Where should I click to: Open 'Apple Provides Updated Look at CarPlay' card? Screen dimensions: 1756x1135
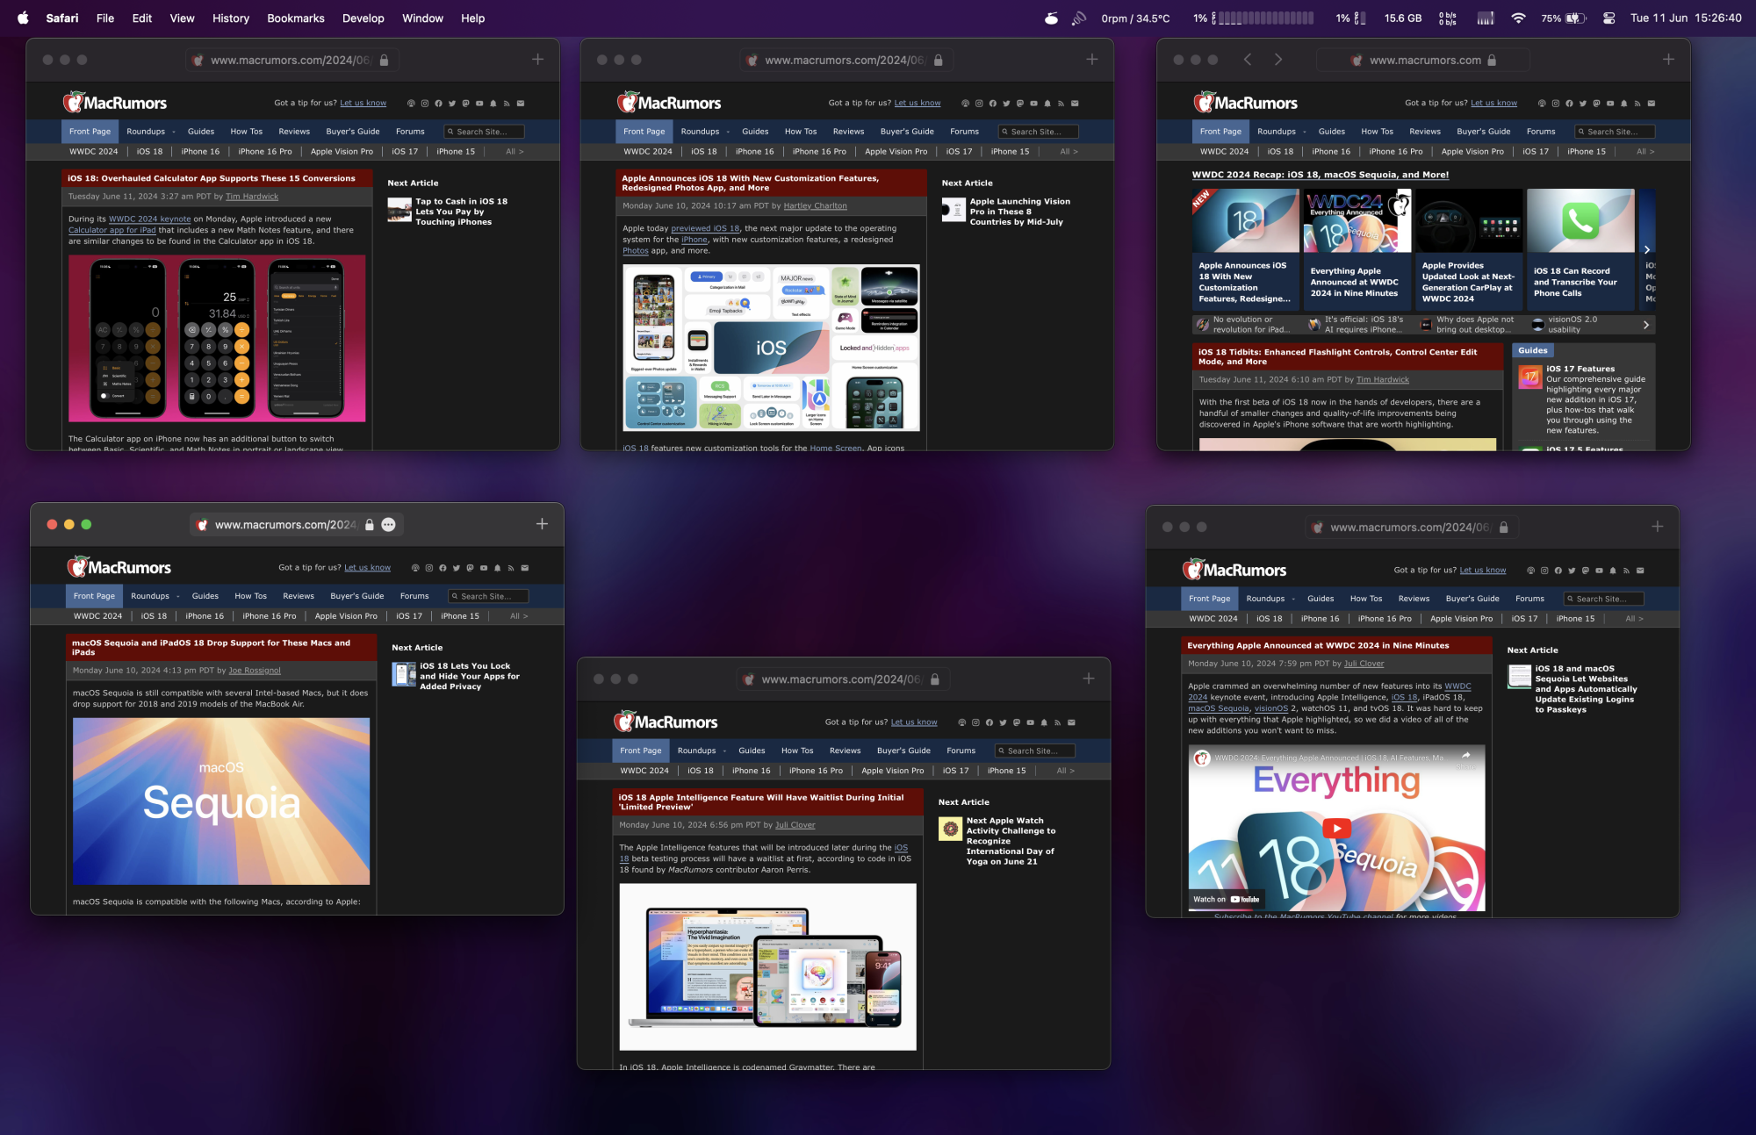pos(1469,248)
